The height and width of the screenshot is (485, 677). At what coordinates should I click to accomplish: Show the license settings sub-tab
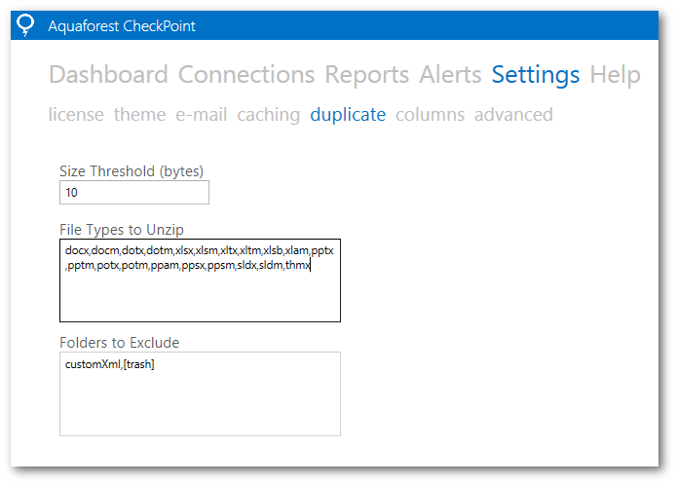pos(76,115)
